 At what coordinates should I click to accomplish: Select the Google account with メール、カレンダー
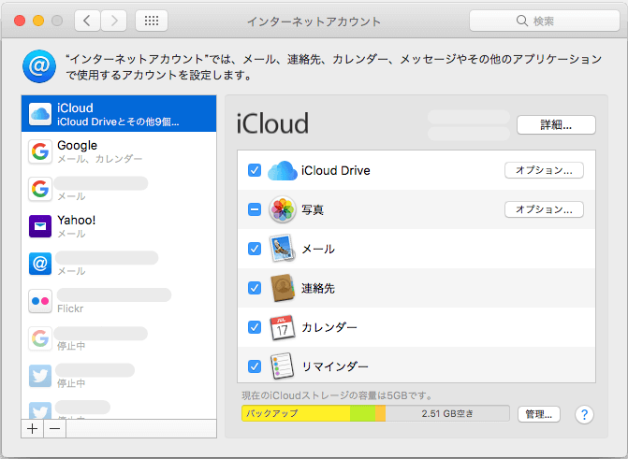coord(119,151)
